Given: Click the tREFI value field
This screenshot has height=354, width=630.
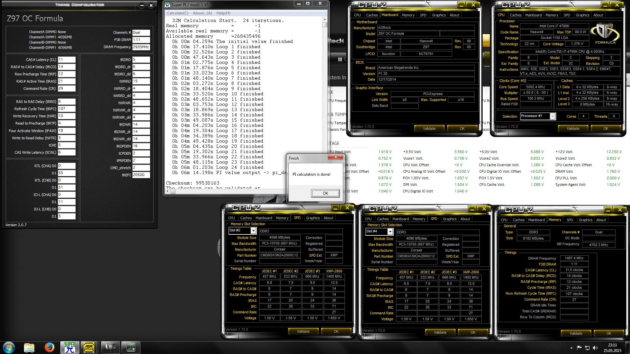Looking at the screenshot, I should (141, 175).
